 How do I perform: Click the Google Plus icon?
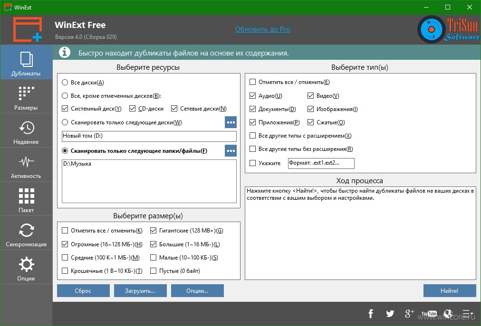click(410, 314)
